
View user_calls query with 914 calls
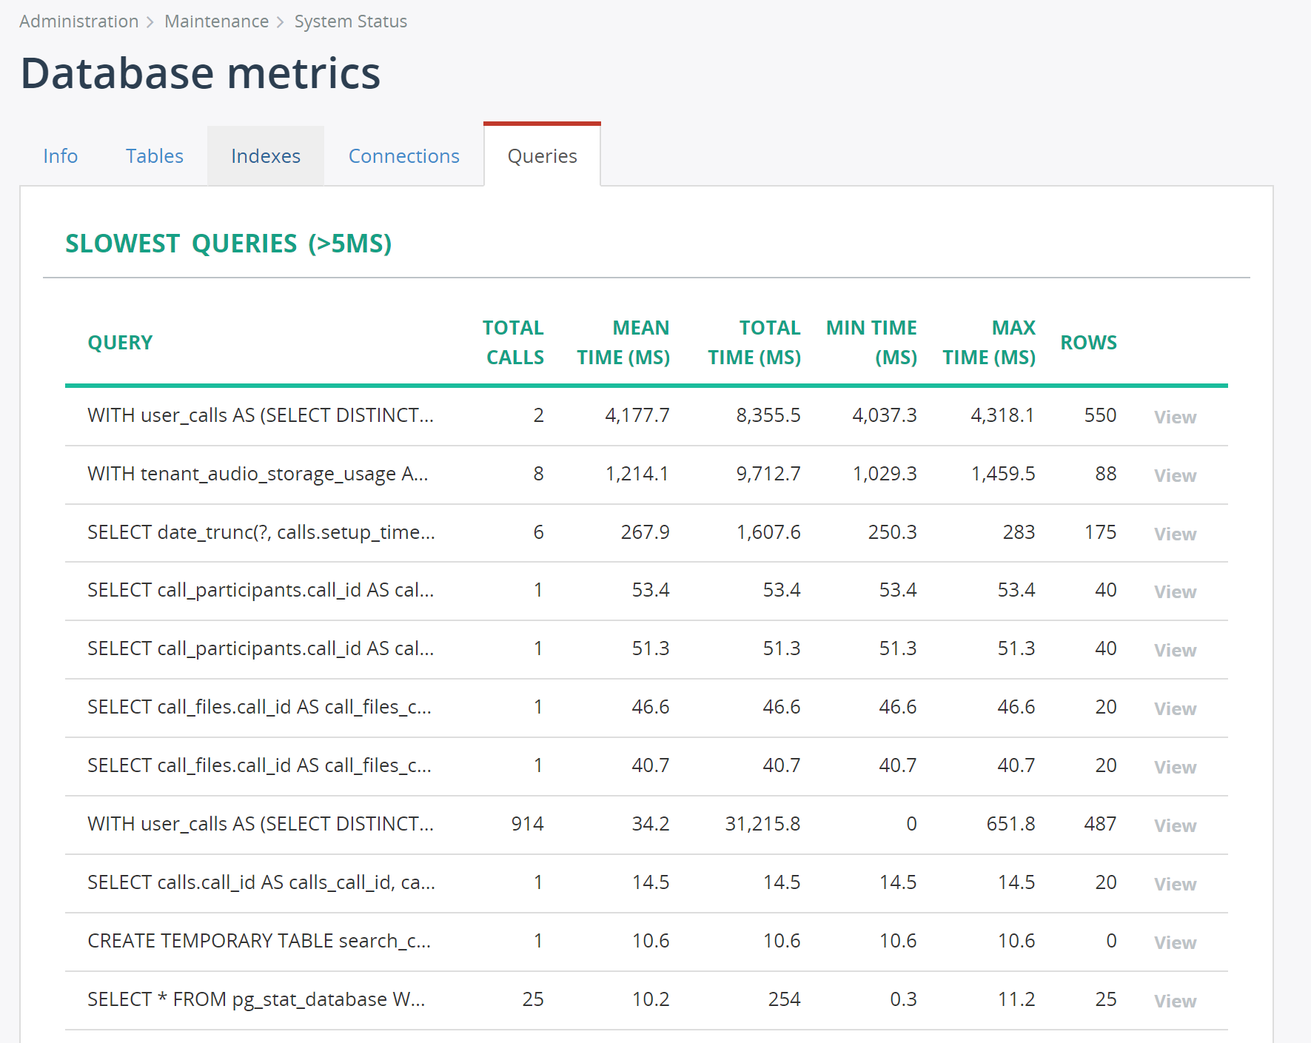pos(1175,825)
